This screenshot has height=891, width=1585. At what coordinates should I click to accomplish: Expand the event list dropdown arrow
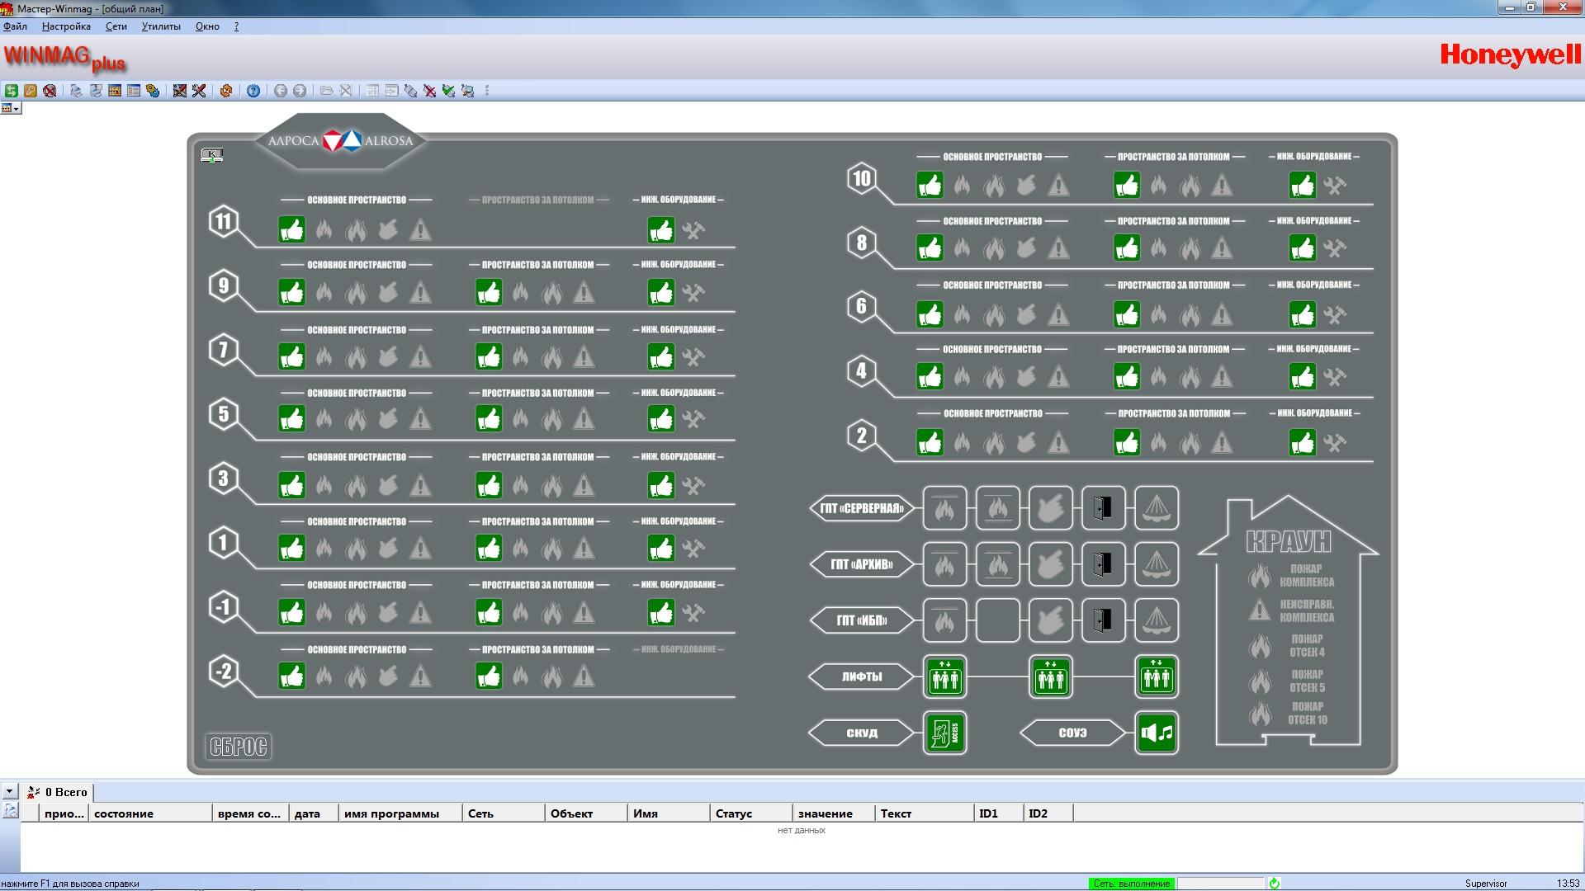9,791
